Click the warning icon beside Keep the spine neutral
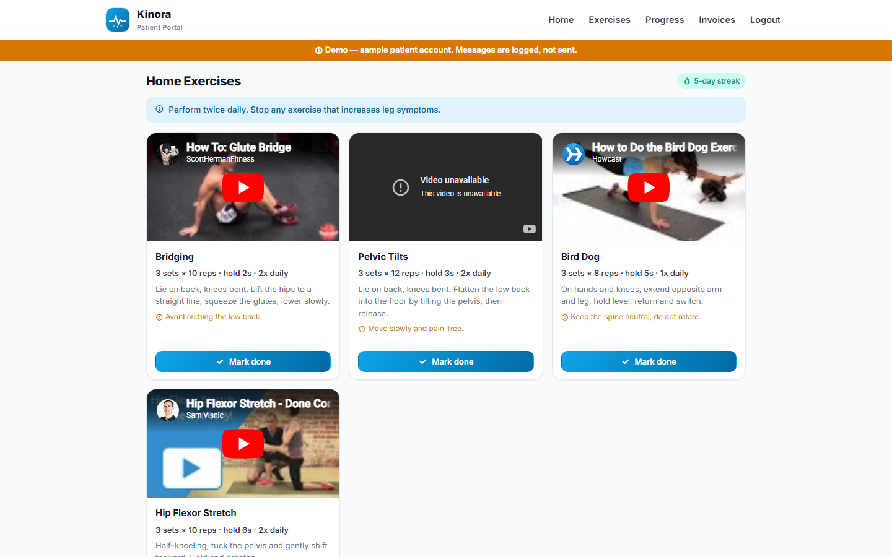 pos(564,317)
